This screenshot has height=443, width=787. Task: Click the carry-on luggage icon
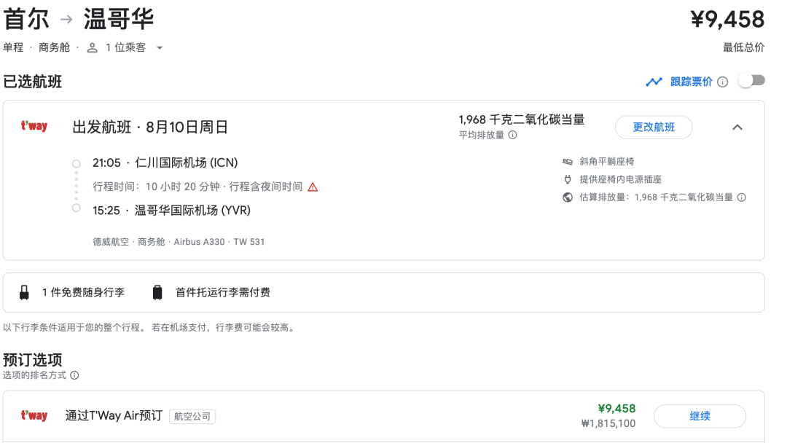25,293
